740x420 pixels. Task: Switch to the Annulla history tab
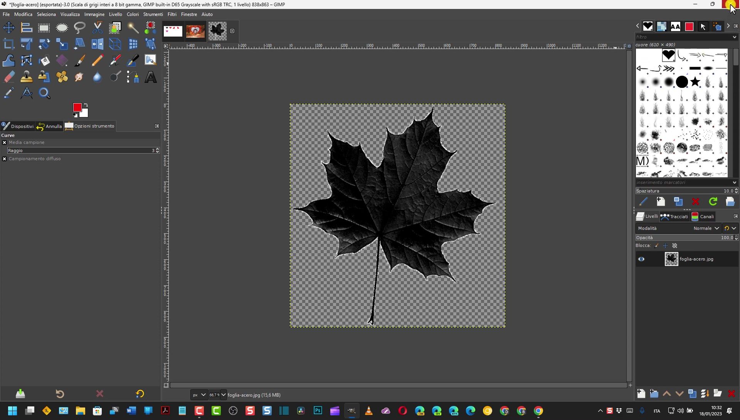point(49,126)
